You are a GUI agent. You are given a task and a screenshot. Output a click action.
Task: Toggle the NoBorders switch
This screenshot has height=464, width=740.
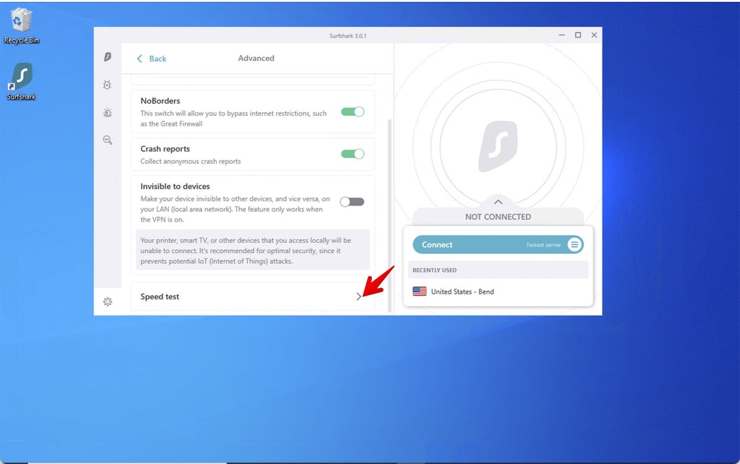click(353, 112)
